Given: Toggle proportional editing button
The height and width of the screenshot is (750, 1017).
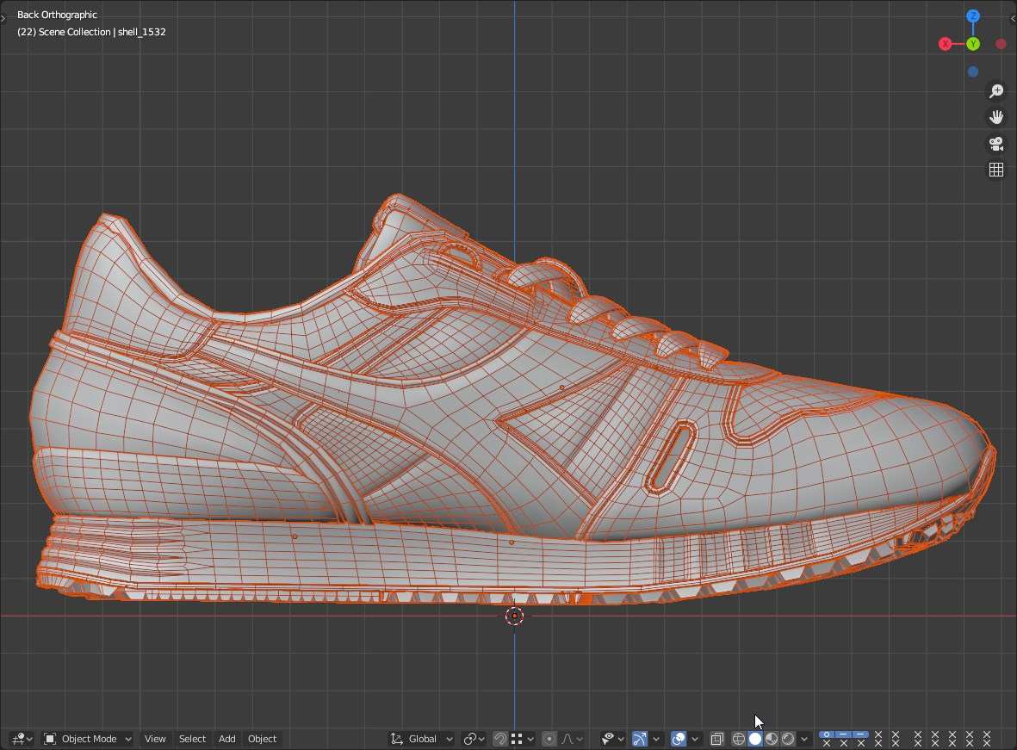Looking at the screenshot, I should 549,739.
